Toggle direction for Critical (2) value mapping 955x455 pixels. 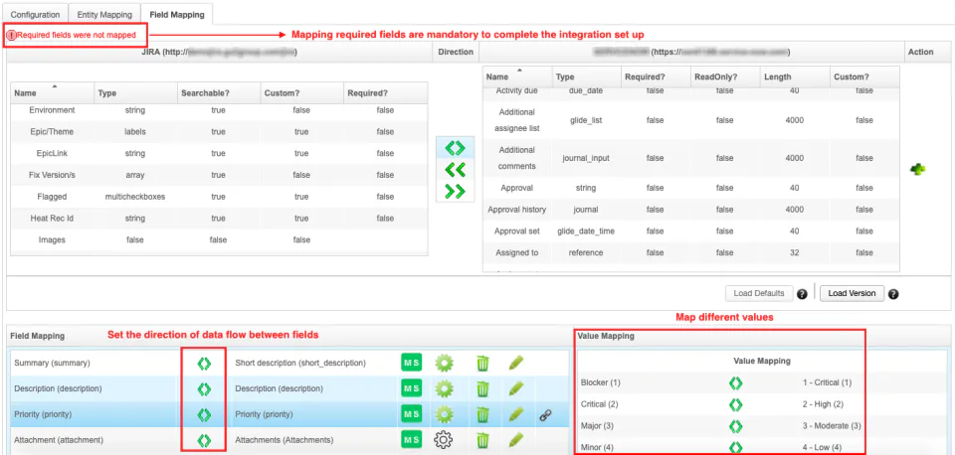pos(736,404)
